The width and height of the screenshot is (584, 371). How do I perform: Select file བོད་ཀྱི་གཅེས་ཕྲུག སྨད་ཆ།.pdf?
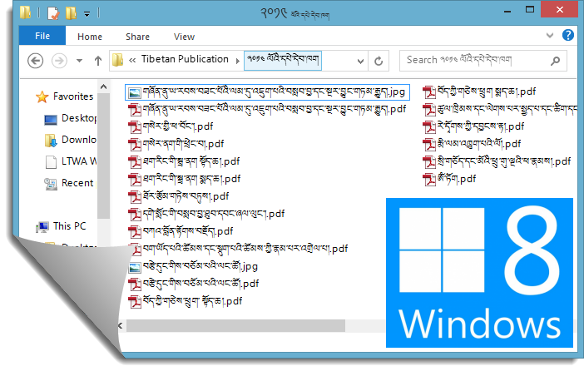click(479, 92)
